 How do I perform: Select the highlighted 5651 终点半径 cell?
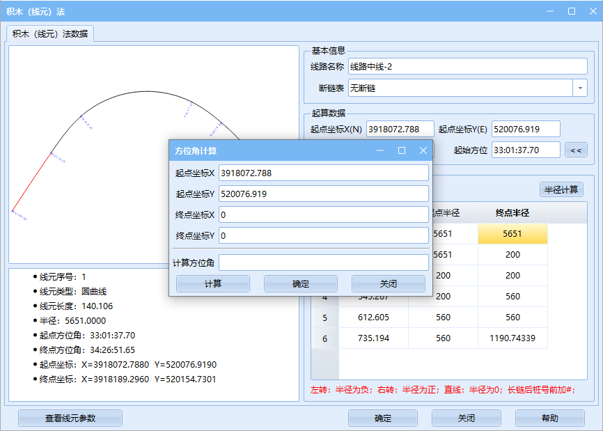click(512, 234)
